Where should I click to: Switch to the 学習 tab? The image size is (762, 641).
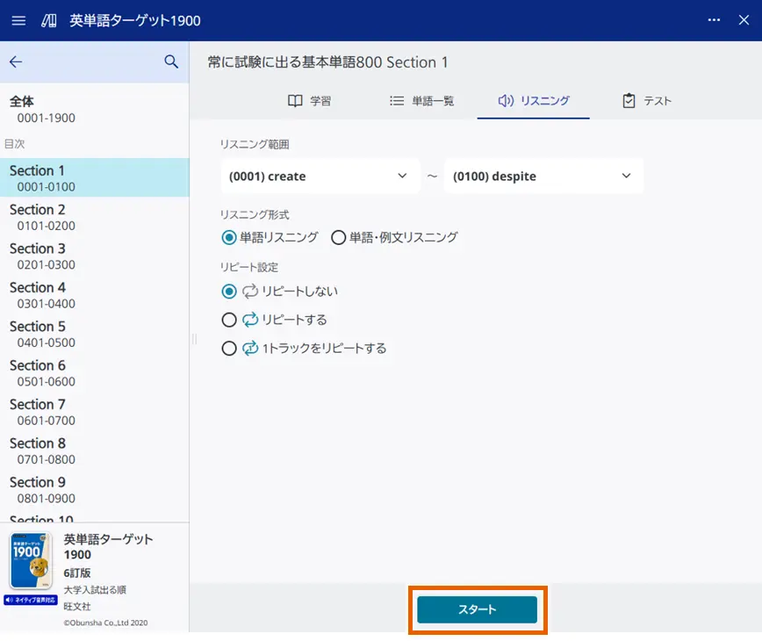pyautogui.click(x=310, y=100)
